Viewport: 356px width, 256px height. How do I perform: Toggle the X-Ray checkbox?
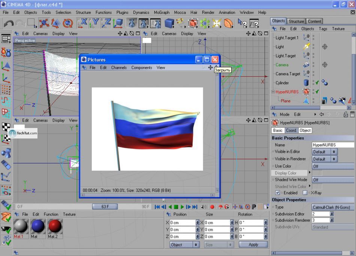click(305, 193)
